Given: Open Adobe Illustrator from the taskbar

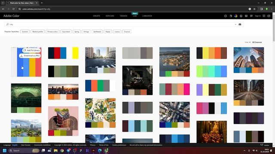Looking at the screenshot, I should (x=94, y=151).
